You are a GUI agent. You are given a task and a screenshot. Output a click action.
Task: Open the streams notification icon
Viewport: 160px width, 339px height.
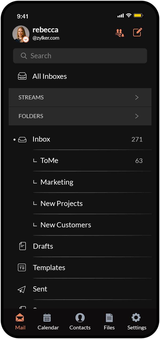[120, 33]
